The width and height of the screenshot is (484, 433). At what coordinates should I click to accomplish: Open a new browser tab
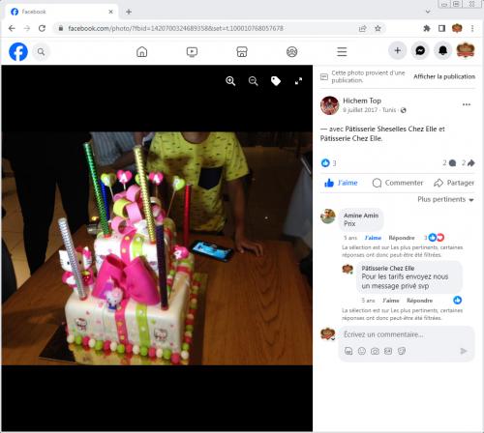[x=129, y=12]
